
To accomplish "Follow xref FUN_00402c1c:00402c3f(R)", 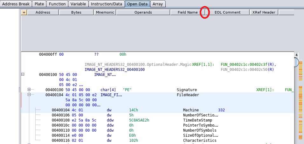I will click(248, 65).
